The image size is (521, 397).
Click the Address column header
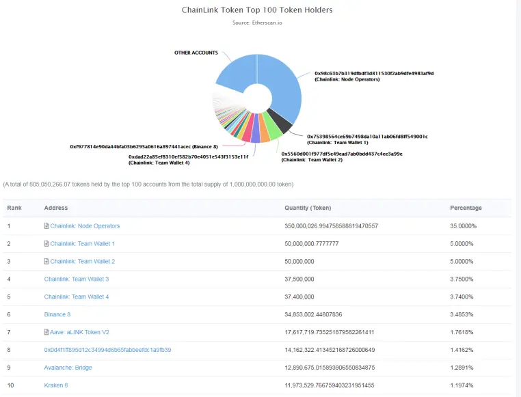coord(56,208)
